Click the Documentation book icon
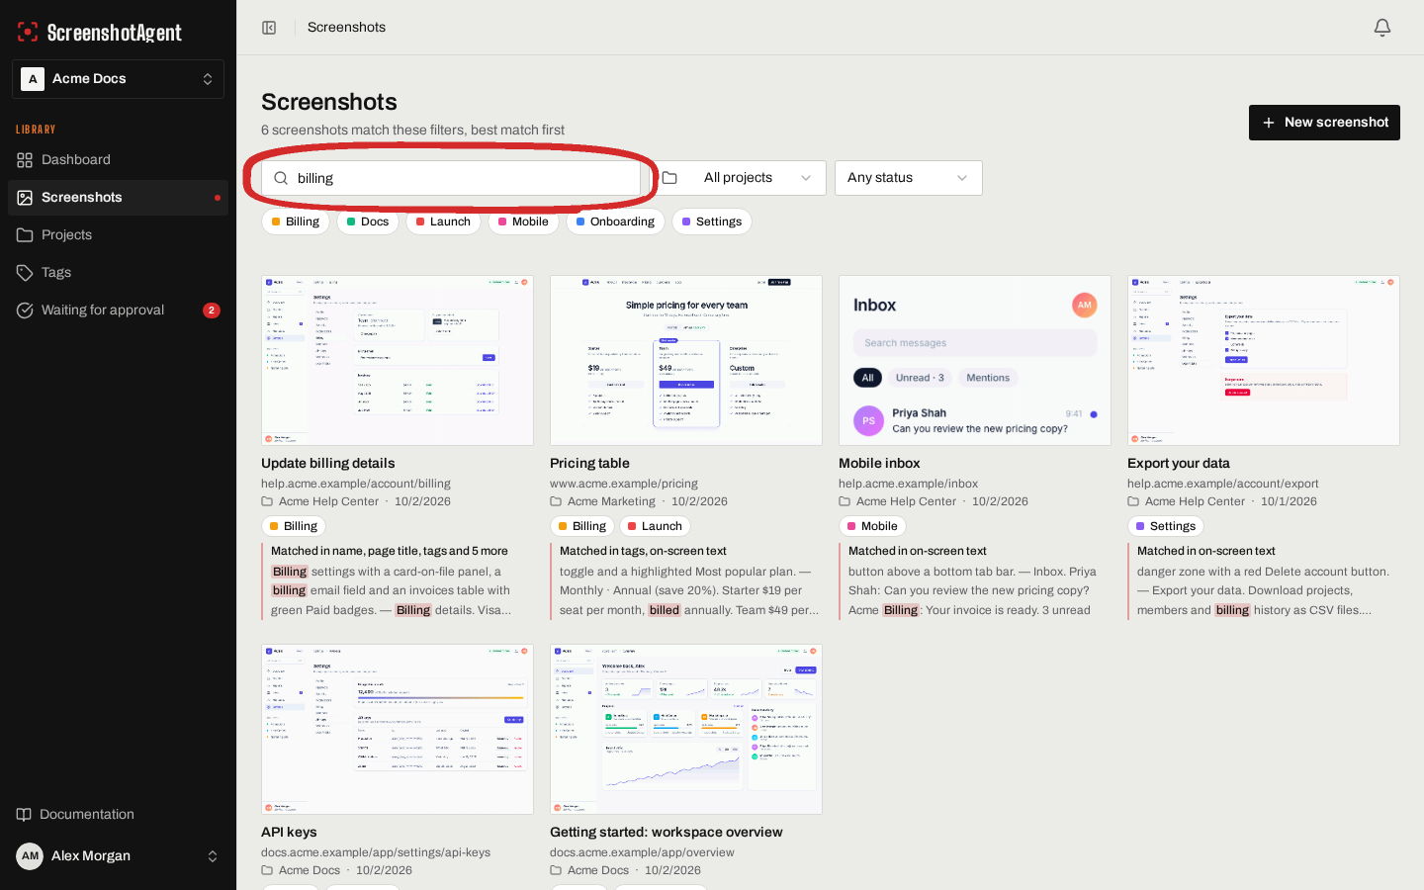The image size is (1424, 890). click(x=25, y=815)
